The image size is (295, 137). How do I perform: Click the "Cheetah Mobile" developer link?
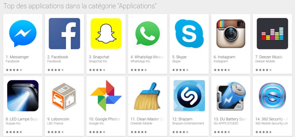(141, 123)
